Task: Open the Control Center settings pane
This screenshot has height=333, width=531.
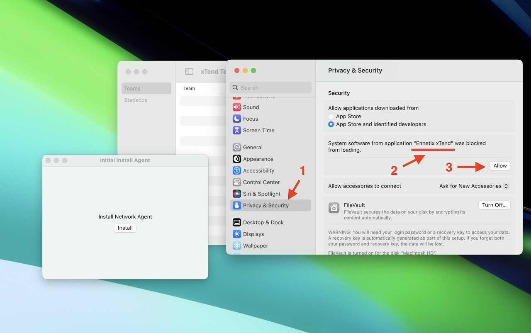Action: [x=270, y=182]
